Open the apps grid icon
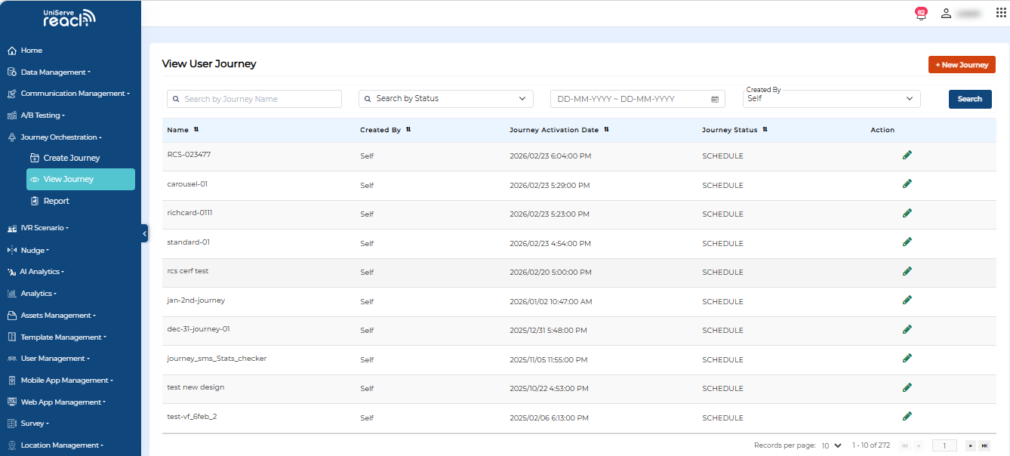The width and height of the screenshot is (1010, 456). tap(1001, 13)
